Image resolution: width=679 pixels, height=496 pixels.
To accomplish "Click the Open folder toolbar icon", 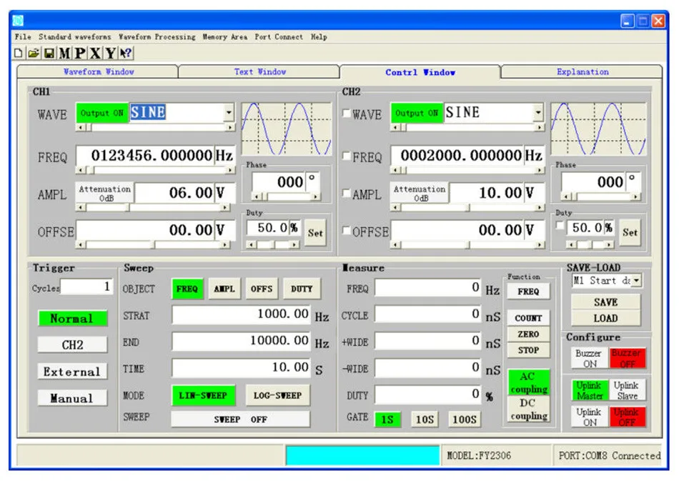I will click(34, 53).
